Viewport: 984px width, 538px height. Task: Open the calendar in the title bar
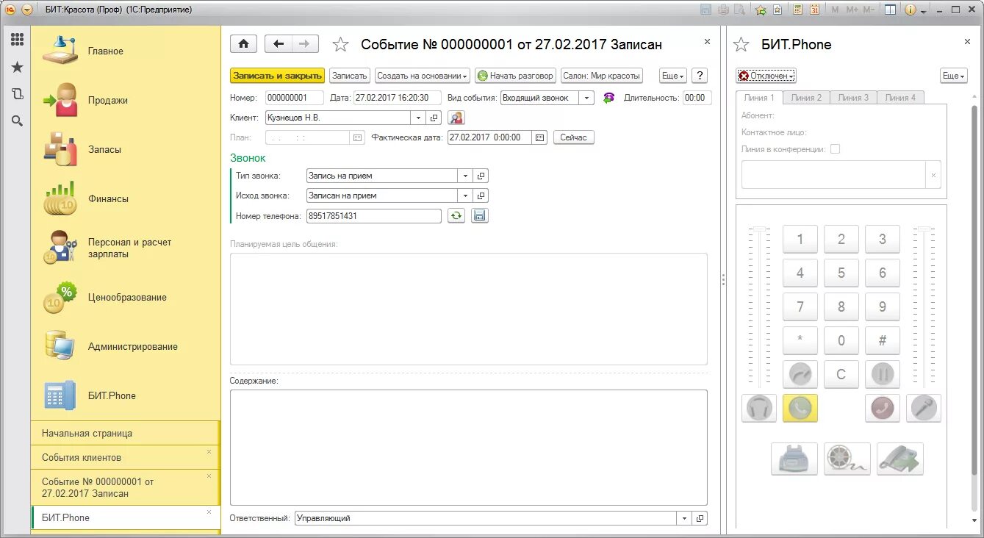click(x=815, y=10)
